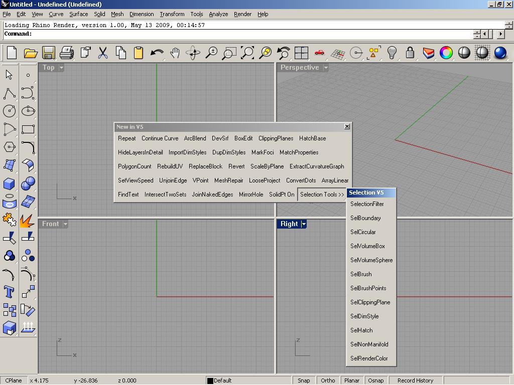This screenshot has width=514, height=385.
Task: Click the padlock Lock objects icon
Action: [x=410, y=53]
